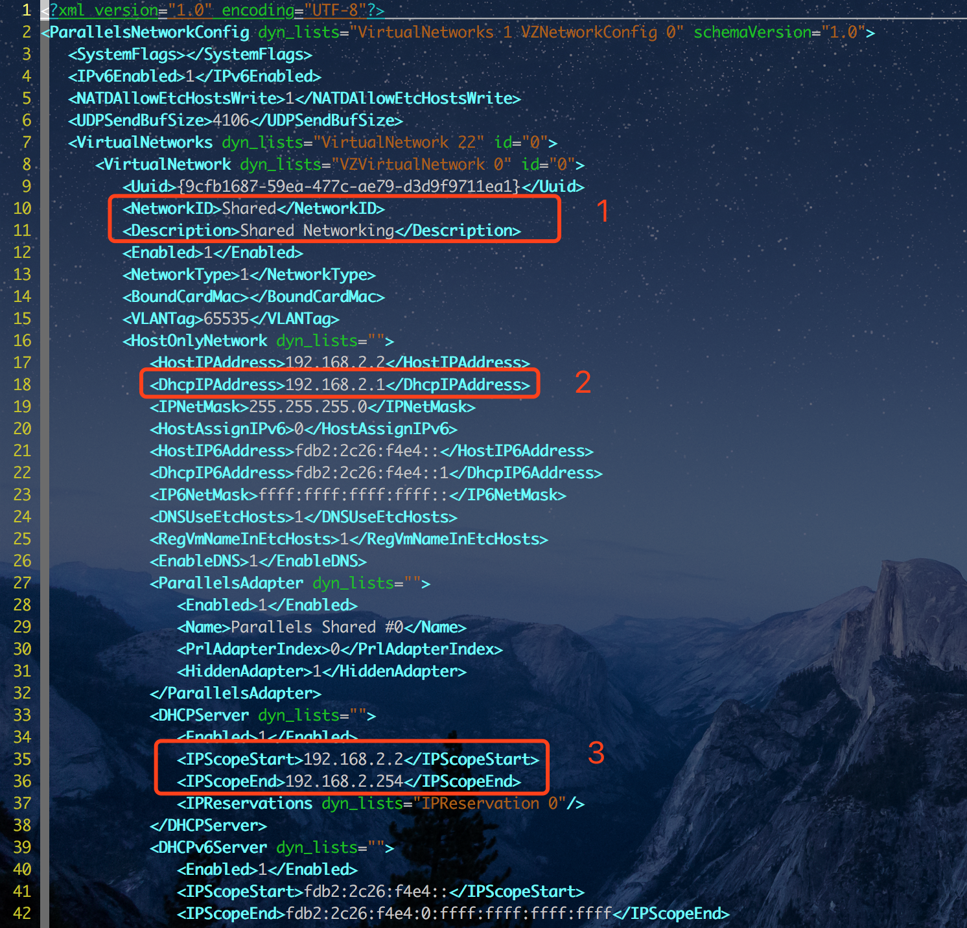
Task: Click the HostIPAddress 192.168.2.2 line
Action: click(340, 363)
